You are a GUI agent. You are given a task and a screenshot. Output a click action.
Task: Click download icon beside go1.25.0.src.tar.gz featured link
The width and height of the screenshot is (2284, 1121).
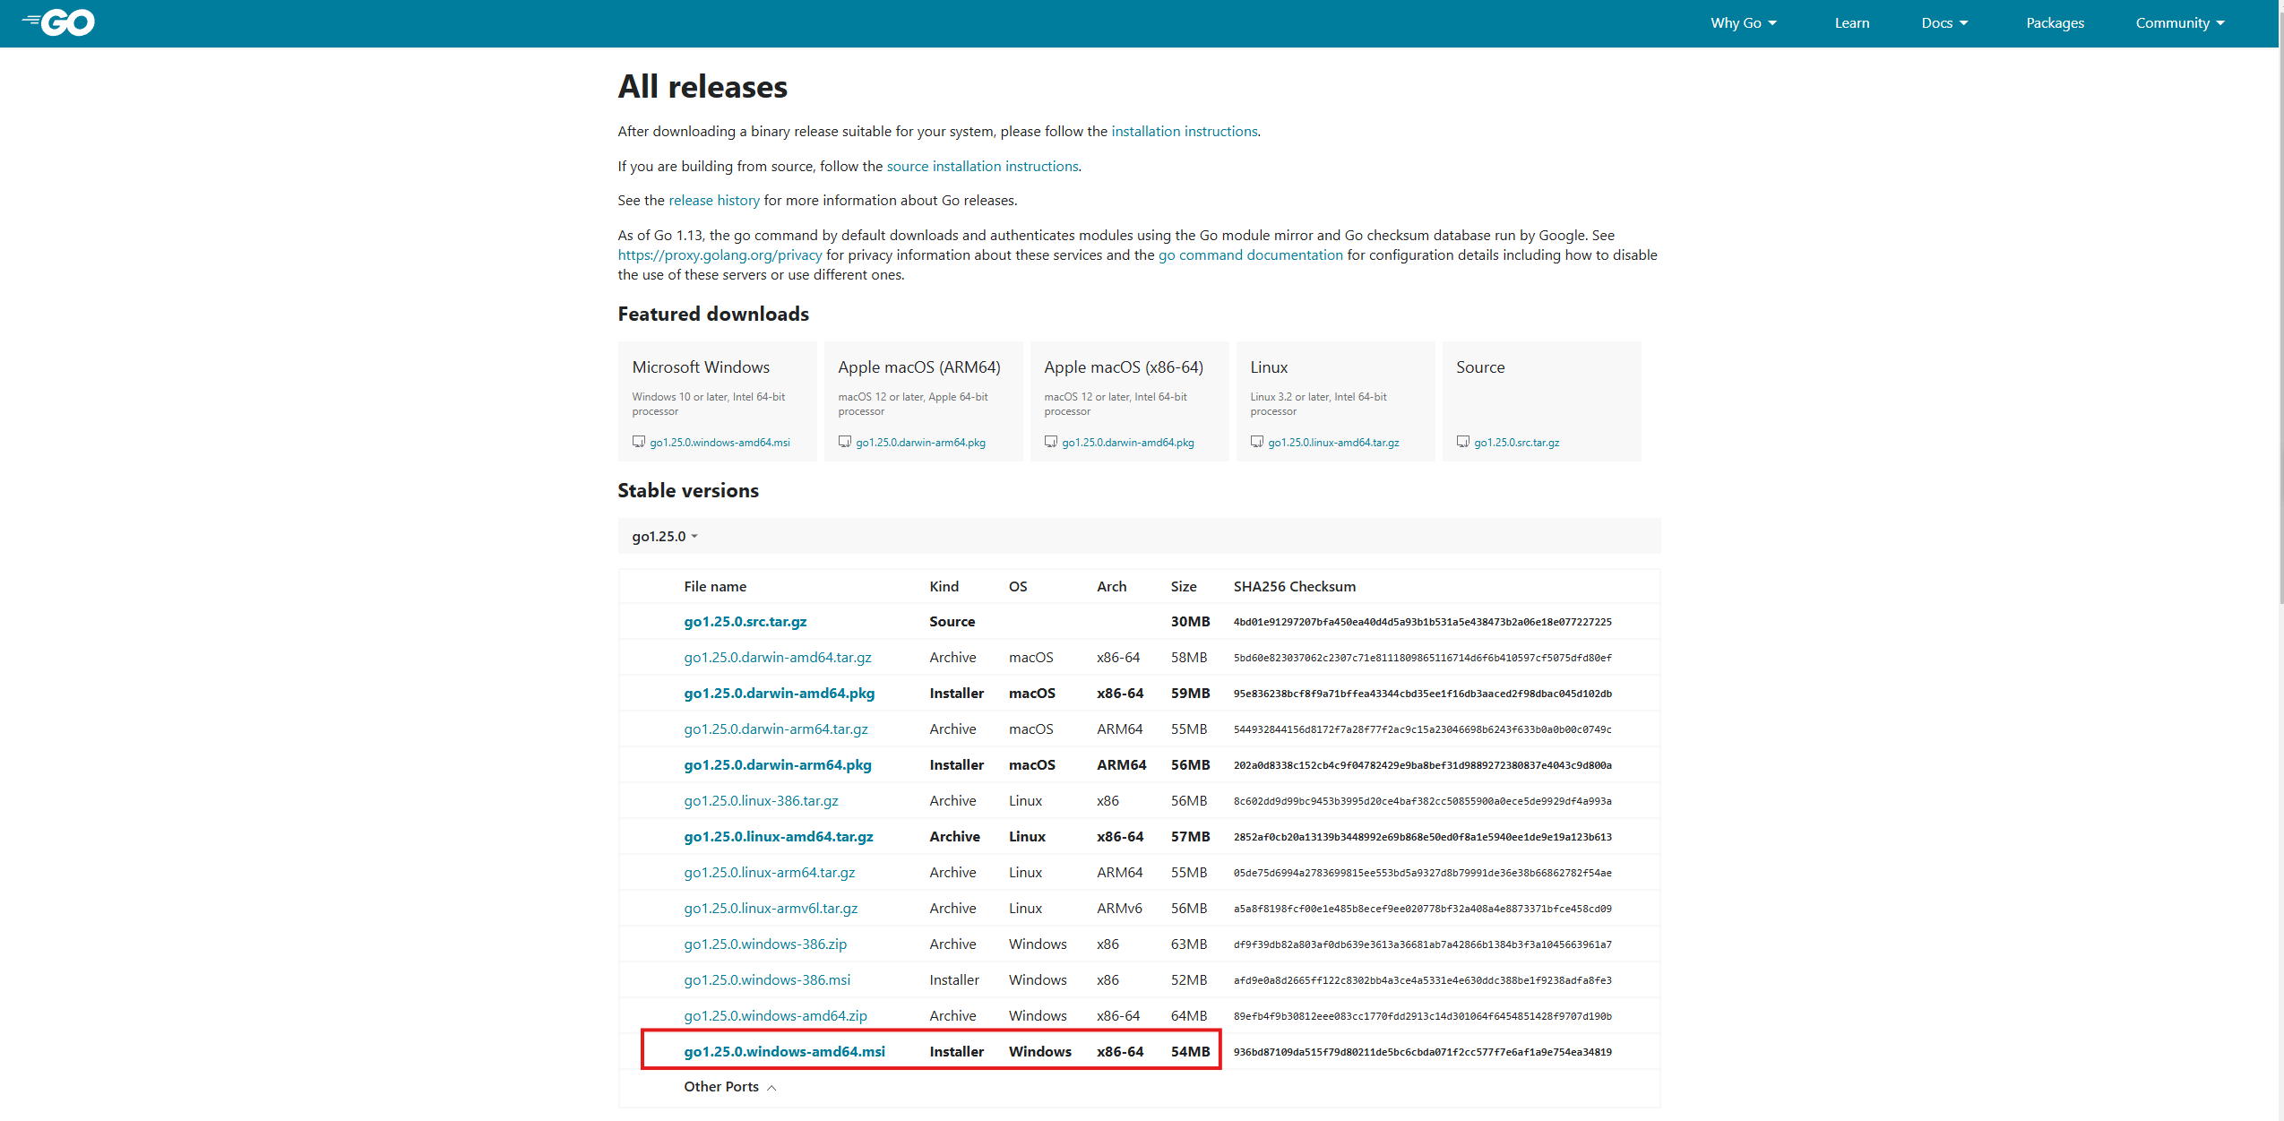(x=1463, y=442)
